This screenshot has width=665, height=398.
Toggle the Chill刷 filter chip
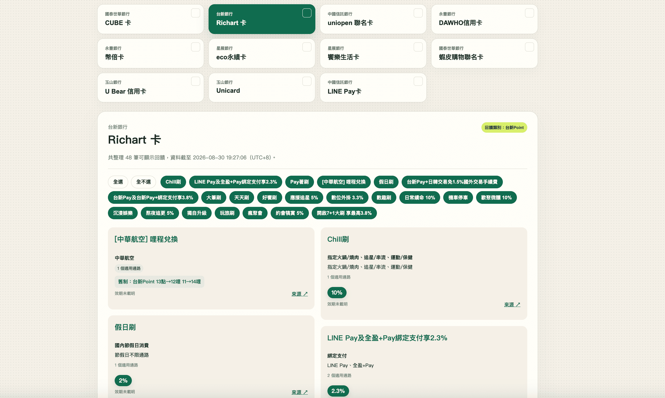(x=173, y=182)
